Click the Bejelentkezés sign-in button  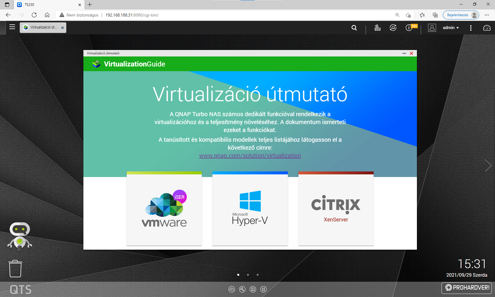pyautogui.click(x=461, y=15)
